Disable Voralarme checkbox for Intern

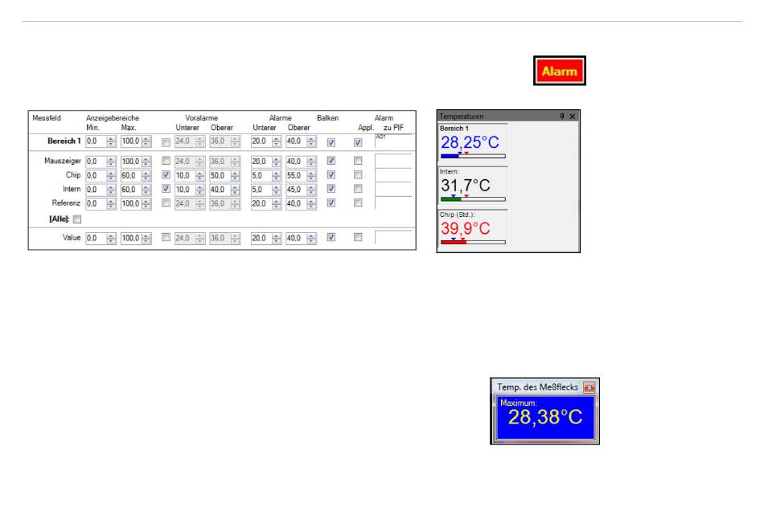click(x=166, y=189)
